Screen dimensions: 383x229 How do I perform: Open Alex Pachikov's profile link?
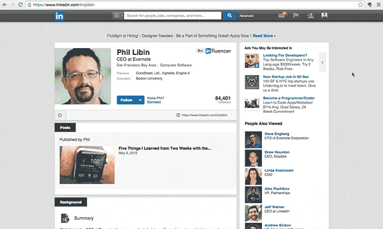(x=277, y=189)
